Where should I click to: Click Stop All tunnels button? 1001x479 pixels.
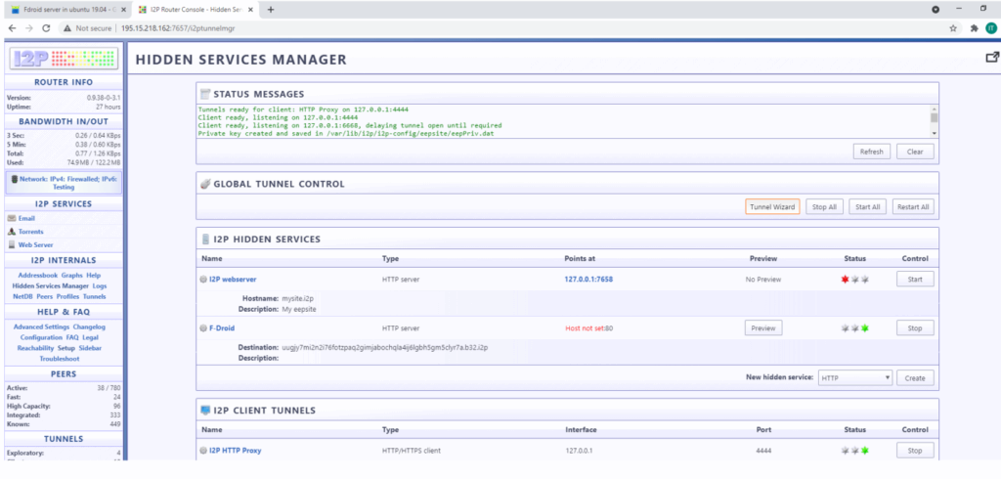point(825,207)
